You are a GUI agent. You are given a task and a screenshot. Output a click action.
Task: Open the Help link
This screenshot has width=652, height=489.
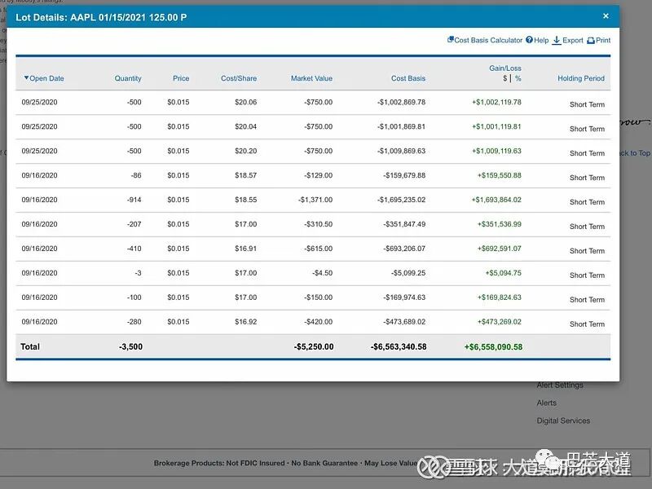[541, 40]
